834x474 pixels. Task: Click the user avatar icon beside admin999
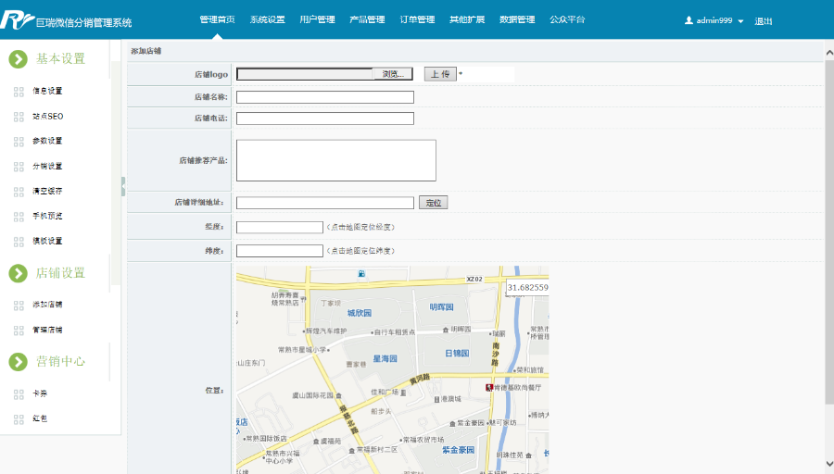(689, 20)
